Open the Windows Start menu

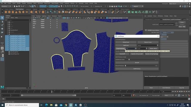[x=2, y=105]
